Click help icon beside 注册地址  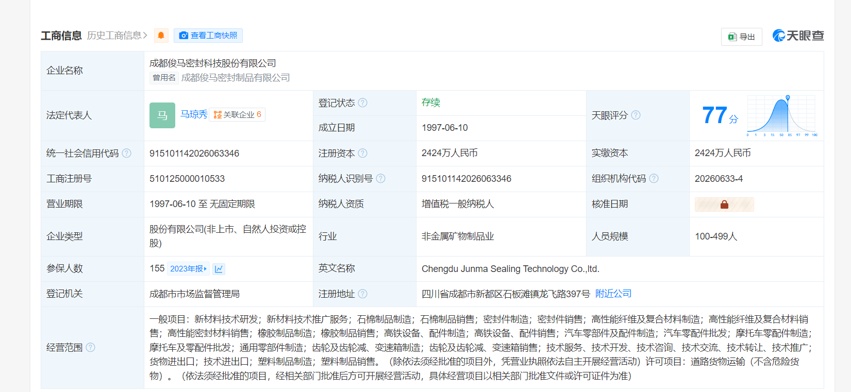tap(363, 294)
